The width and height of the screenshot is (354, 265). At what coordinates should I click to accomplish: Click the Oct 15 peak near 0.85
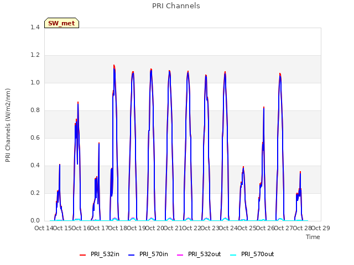(x=78, y=103)
